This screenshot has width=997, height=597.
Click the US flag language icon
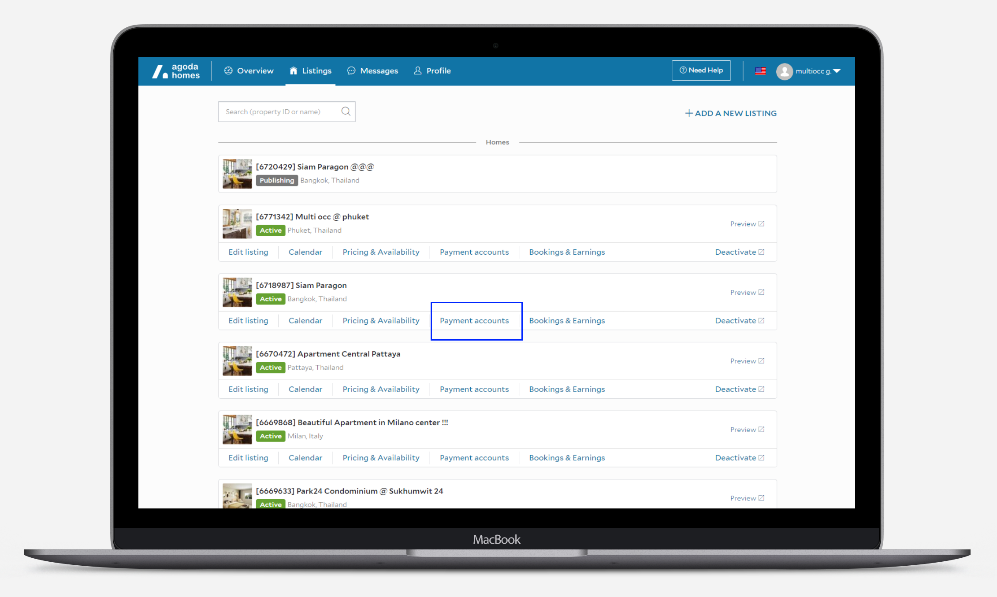pyautogui.click(x=760, y=71)
